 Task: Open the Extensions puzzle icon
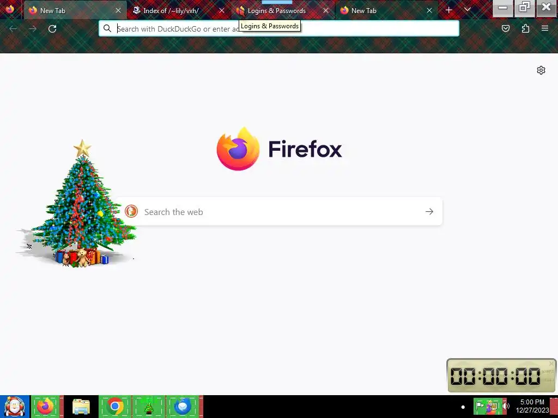[525, 28]
